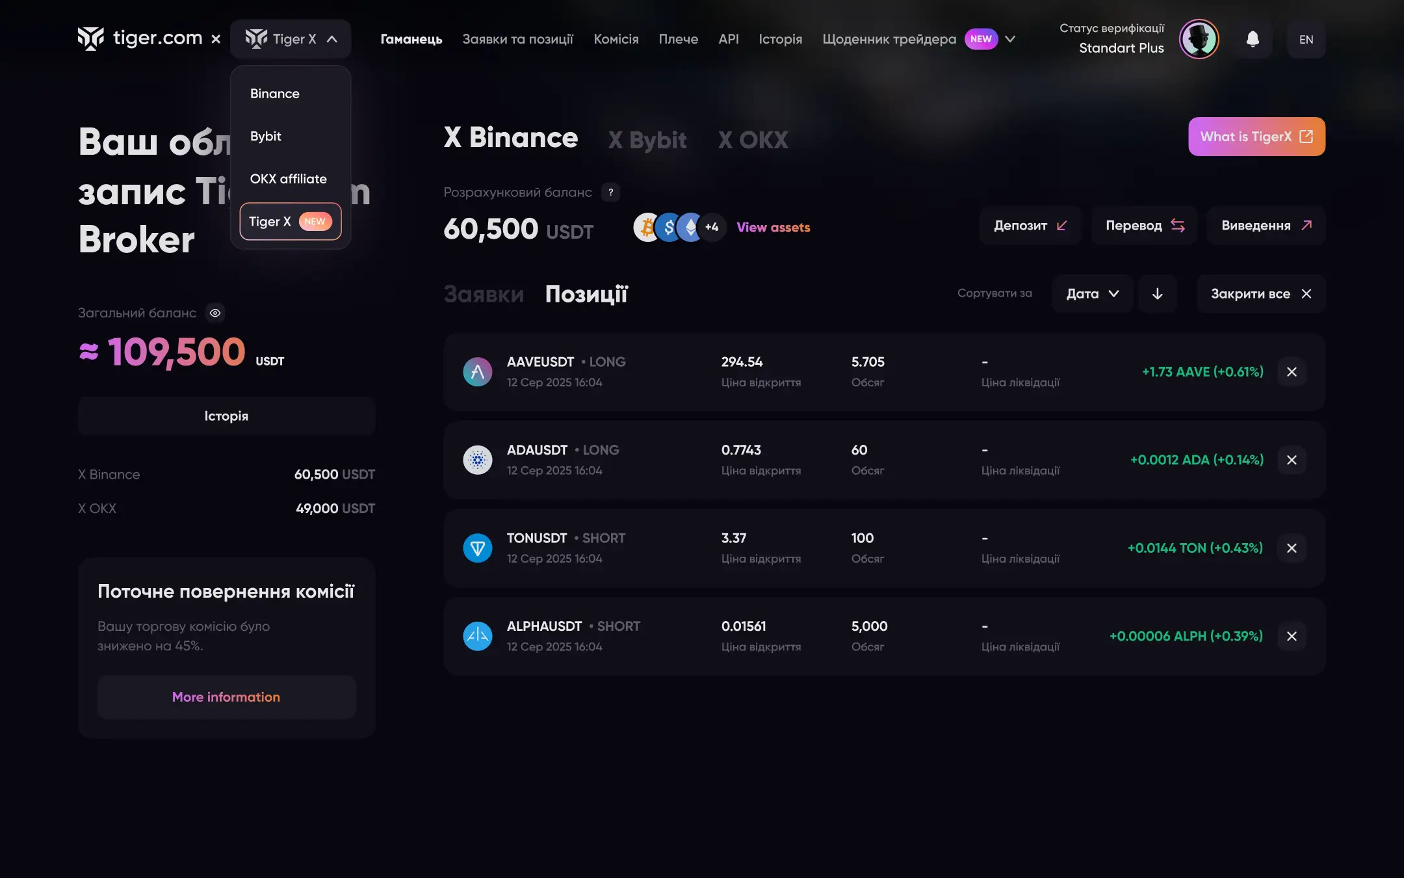
Task: Expand the Щоденник трейдера chevron
Action: tap(1010, 39)
